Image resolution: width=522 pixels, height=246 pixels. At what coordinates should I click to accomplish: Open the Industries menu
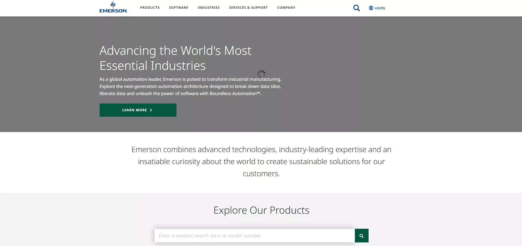[209, 8]
